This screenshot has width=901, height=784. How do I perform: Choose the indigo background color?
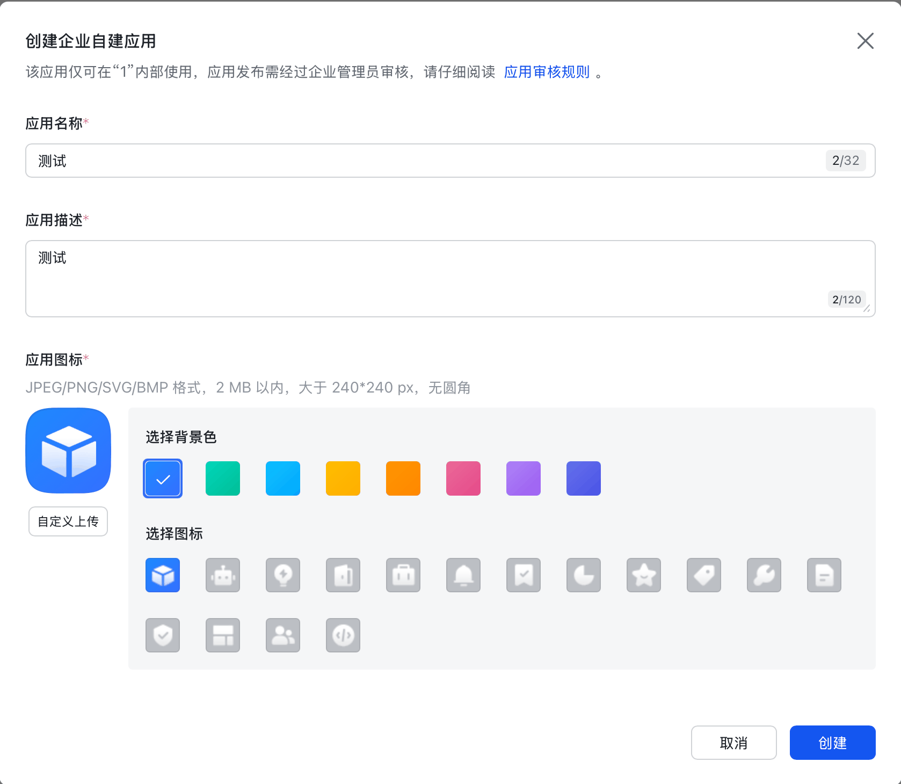584,478
